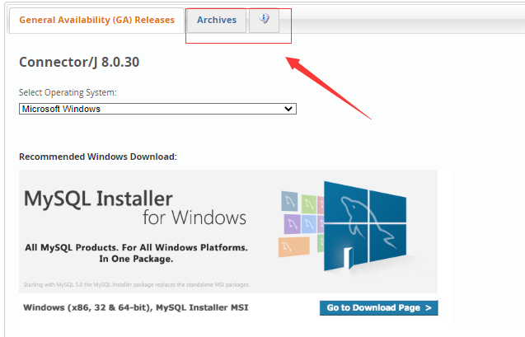Click the Recommended Windows Download label
The height and width of the screenshot is (337, 525).
[98, 157]
